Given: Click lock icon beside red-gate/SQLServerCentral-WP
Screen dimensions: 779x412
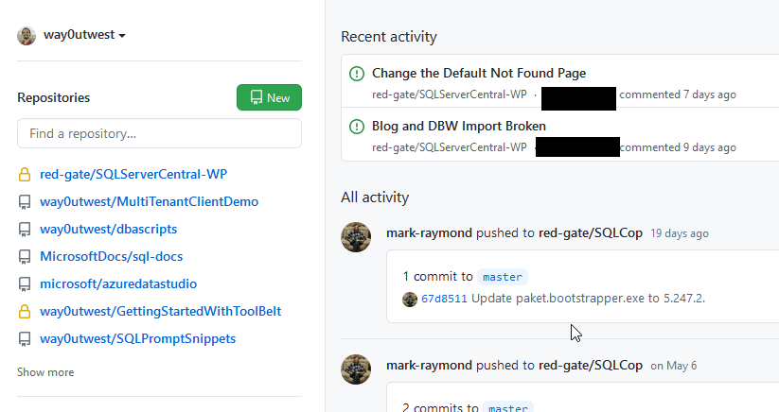Looking at the screenshot, I should (25, 175).
